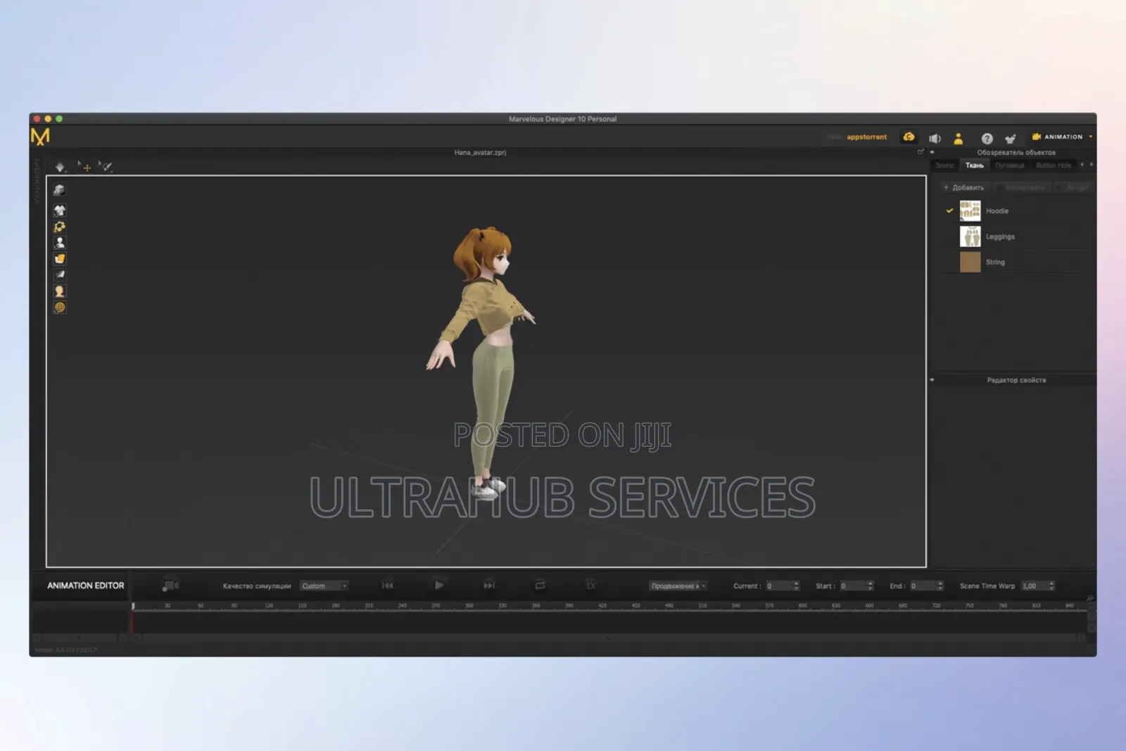Screen dimensions: 1126x751
Task: Open the user account icon
Action: pyautogui.click(x=958, y=138)
